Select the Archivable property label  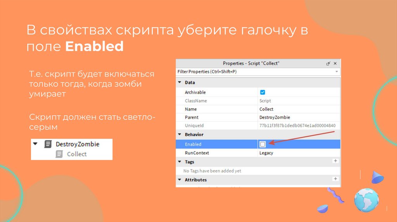click(x=195, y=92)
